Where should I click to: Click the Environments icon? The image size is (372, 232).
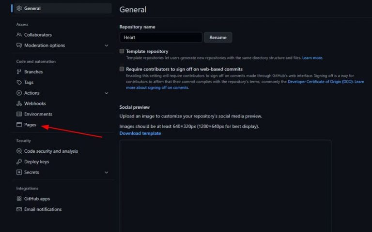click(x=19, y=114)
